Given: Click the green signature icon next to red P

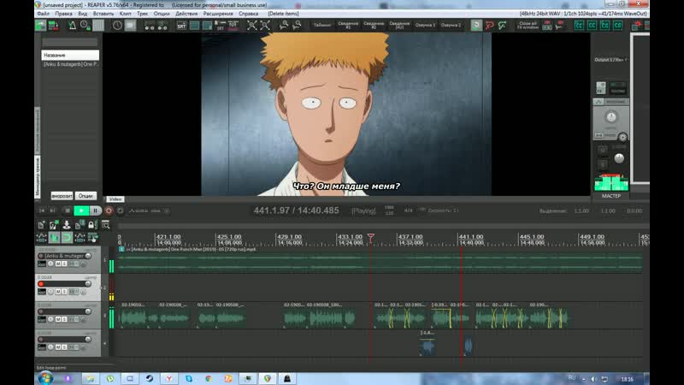Looking at the screenshot, I should click(503, 26).
